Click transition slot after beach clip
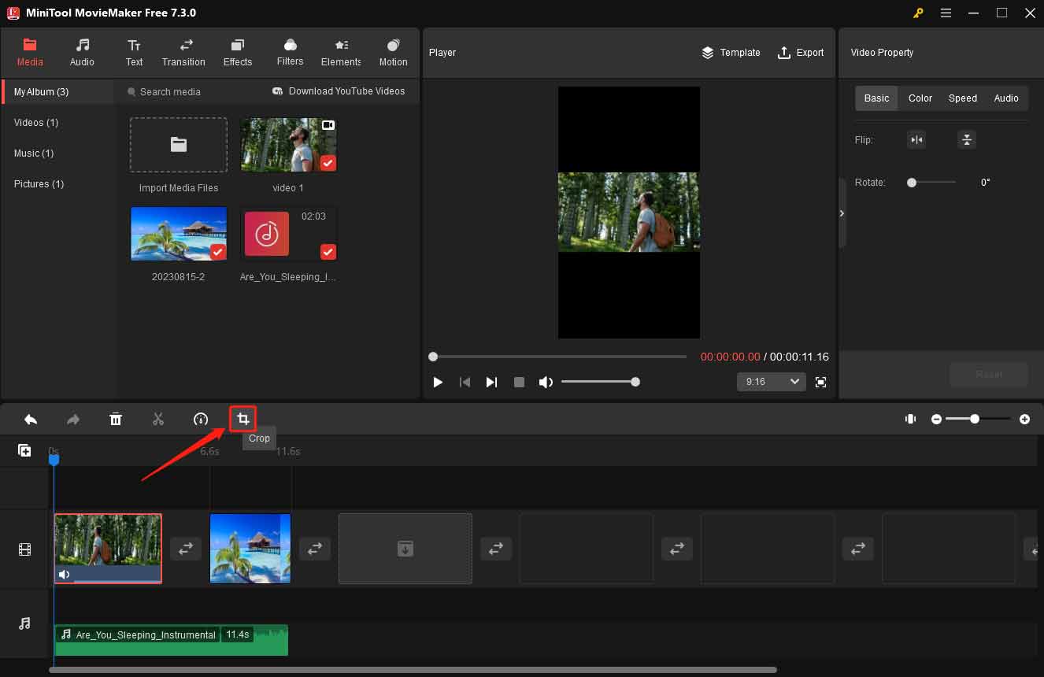The width and height of the screenshot is (1044, 677). [314, 549]
